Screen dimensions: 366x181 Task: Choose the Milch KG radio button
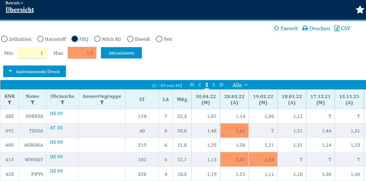click(x=97, y=39)
